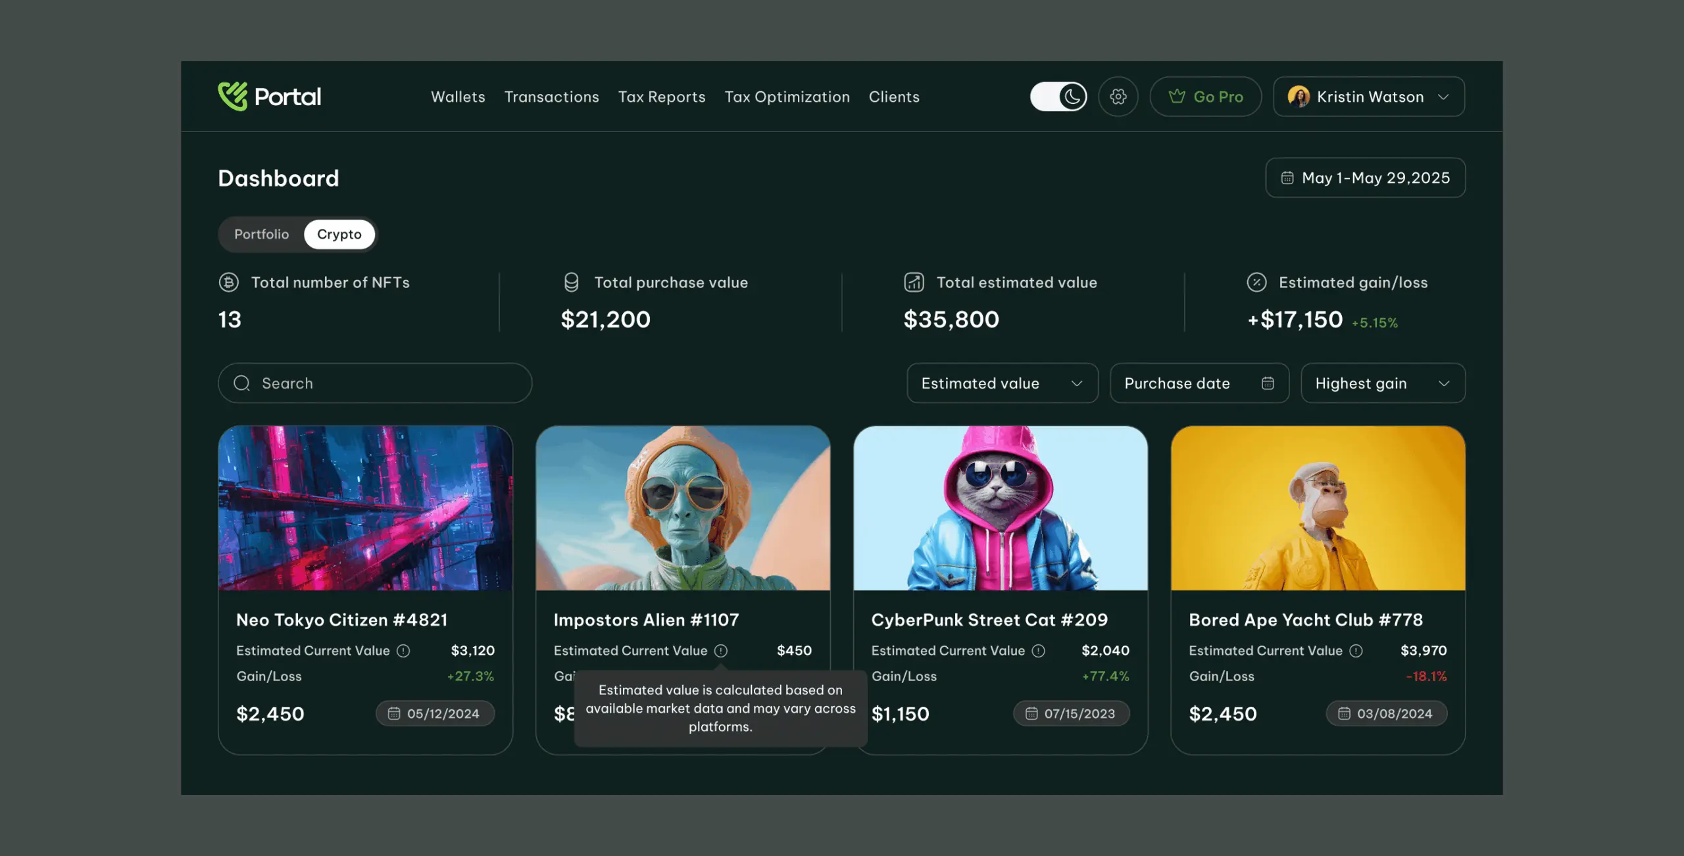Navigate to the Wallets section
The width and height of the screenshot is (1684, 856).
[x=458, y=97]
